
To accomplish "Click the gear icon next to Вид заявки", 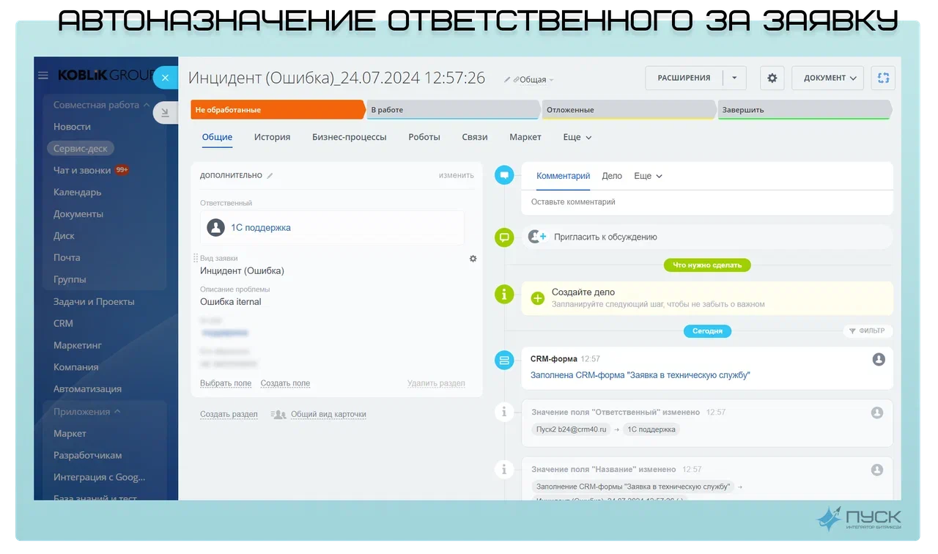I will point(473,259).
